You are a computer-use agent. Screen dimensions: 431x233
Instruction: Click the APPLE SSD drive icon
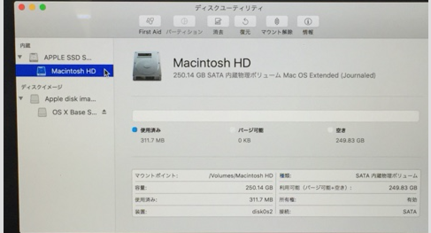(x=34, y=58)
